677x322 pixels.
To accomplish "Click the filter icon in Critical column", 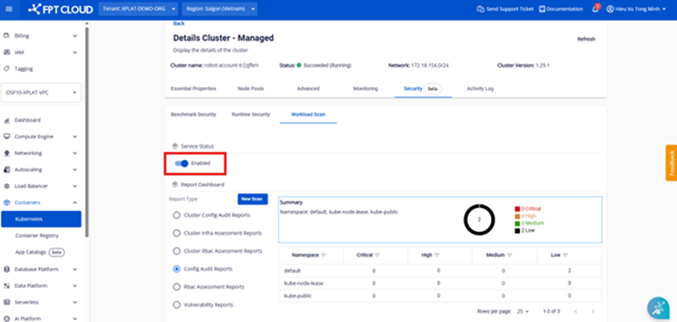I will pyautogui.click(x=377, y=255).
